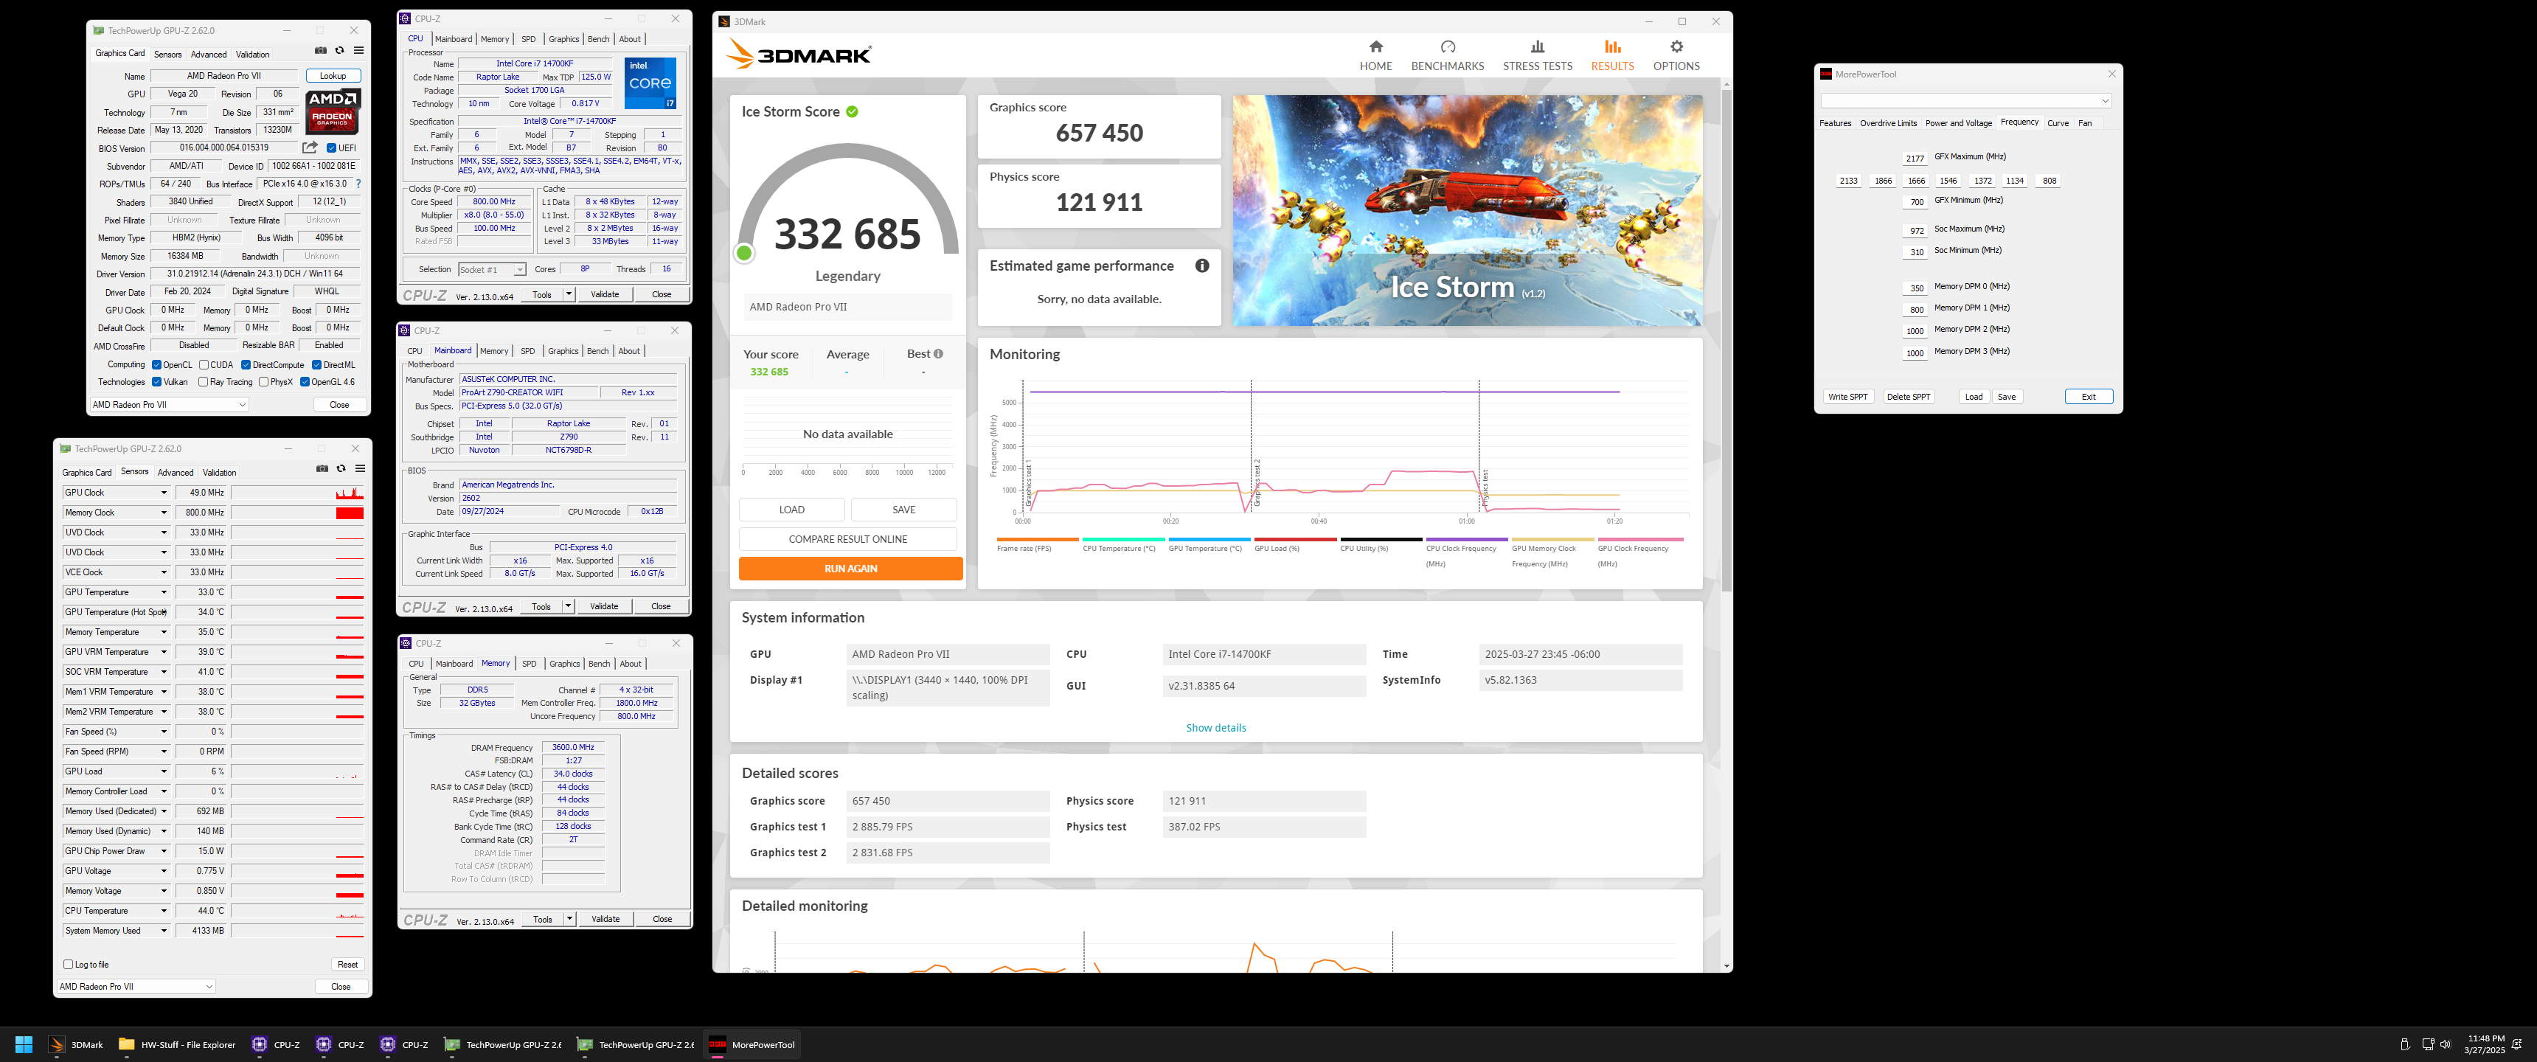This screenshot has height=1062, width=2537.
Task: Toggle DirectCompute checkbox
Action: point(246,364)
